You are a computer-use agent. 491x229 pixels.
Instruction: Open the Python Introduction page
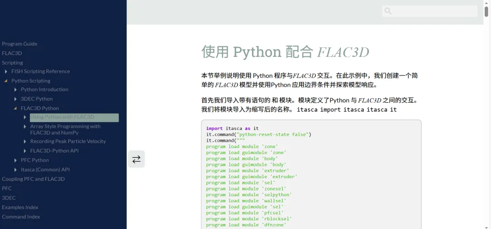click(45, 90)
